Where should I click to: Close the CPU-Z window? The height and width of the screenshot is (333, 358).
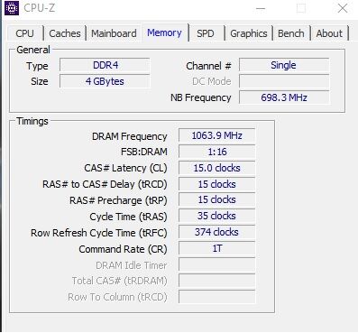[x=343, y=8]
